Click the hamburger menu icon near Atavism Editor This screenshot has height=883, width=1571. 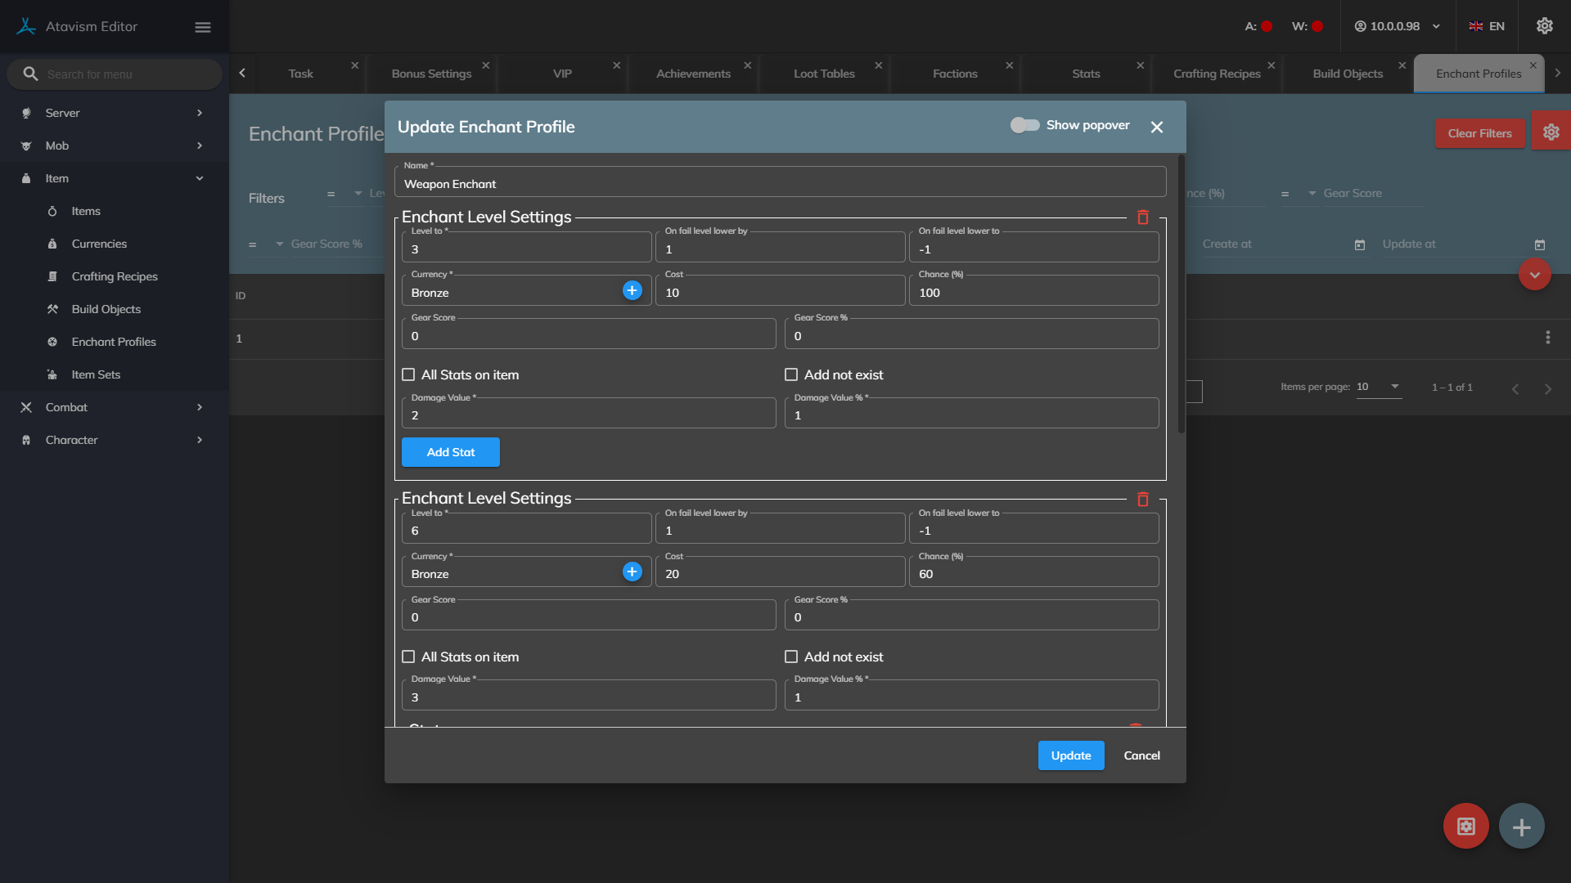tap(203, 27)
